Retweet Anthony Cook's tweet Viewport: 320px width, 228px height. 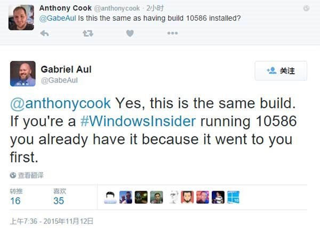(x=87, y=33)
